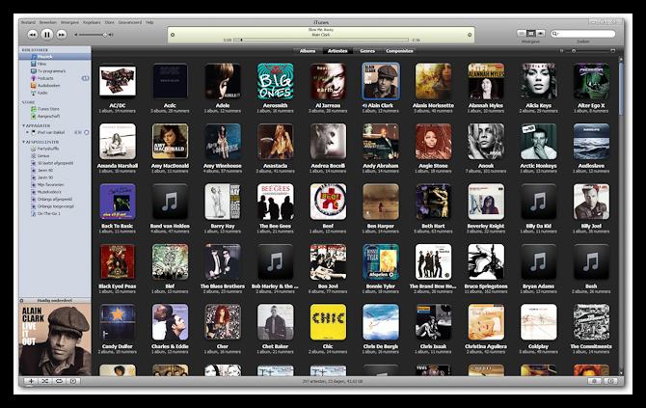The image size is (646, 408).
Task: Select grid view mode
Action: (x=531, y=34)
